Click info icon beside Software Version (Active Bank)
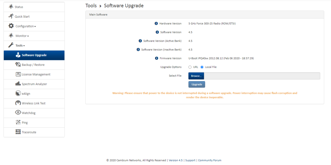This screenshot has width=331, height=165. click(x=140, y=41)
